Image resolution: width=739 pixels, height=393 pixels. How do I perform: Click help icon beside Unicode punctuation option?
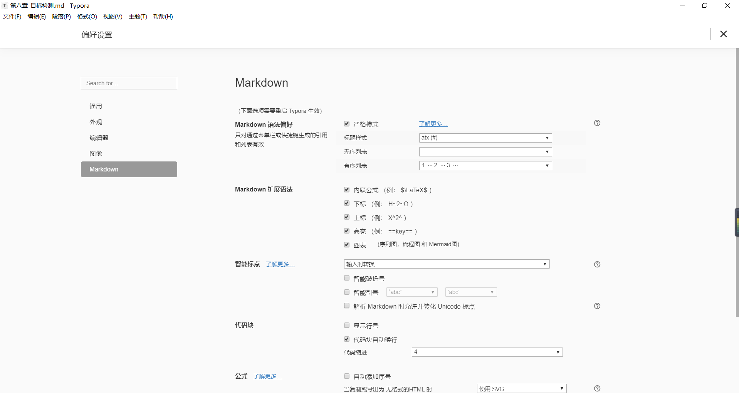(x=597, y=306)
